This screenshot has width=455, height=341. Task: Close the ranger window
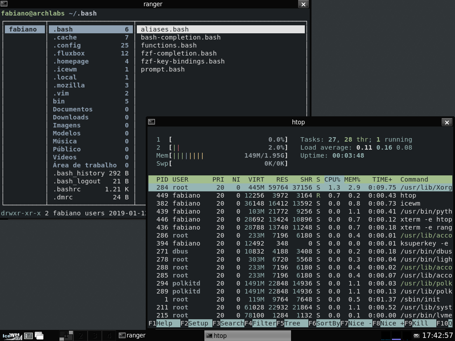tap(303, 4)
